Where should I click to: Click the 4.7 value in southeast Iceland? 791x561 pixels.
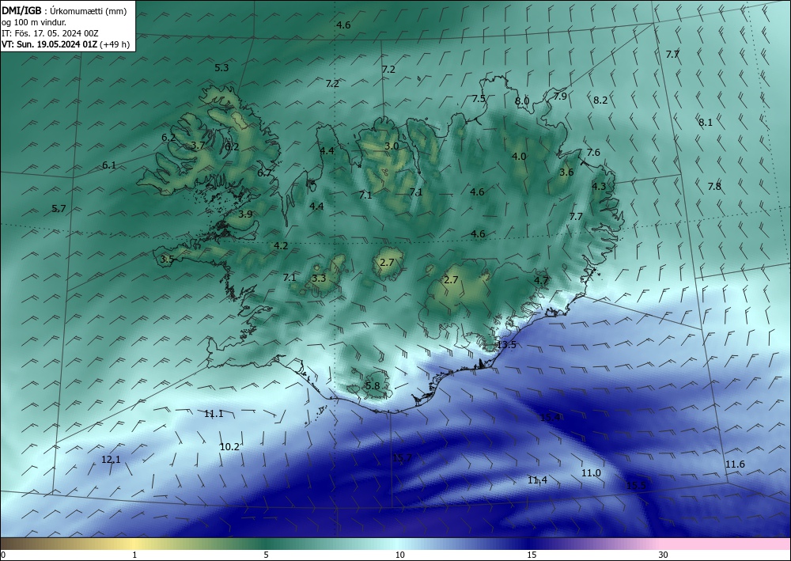(x=541, y=280)
